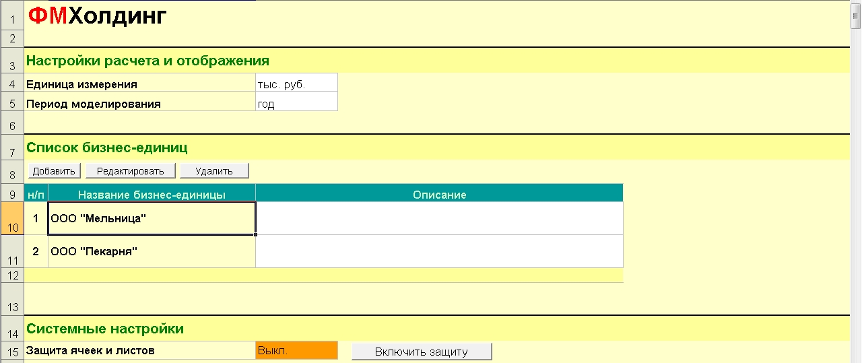Select the ООО "Пекарня" name cell
The image size is (862, 363).
coord(152,251)
